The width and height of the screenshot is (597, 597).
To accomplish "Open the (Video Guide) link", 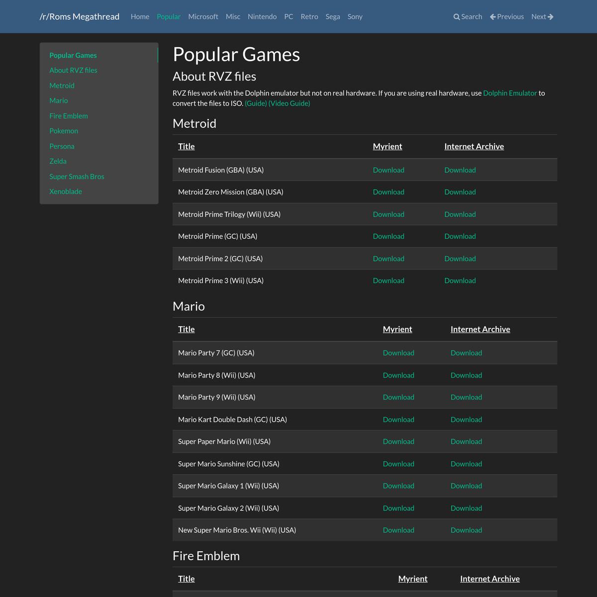I will 289,103.
